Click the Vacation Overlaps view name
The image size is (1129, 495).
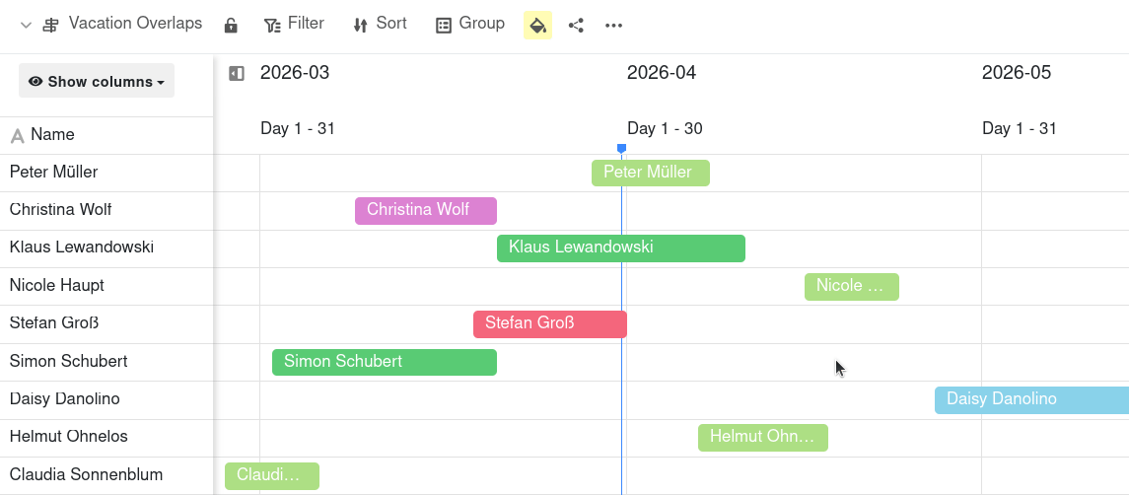point(135,24)
